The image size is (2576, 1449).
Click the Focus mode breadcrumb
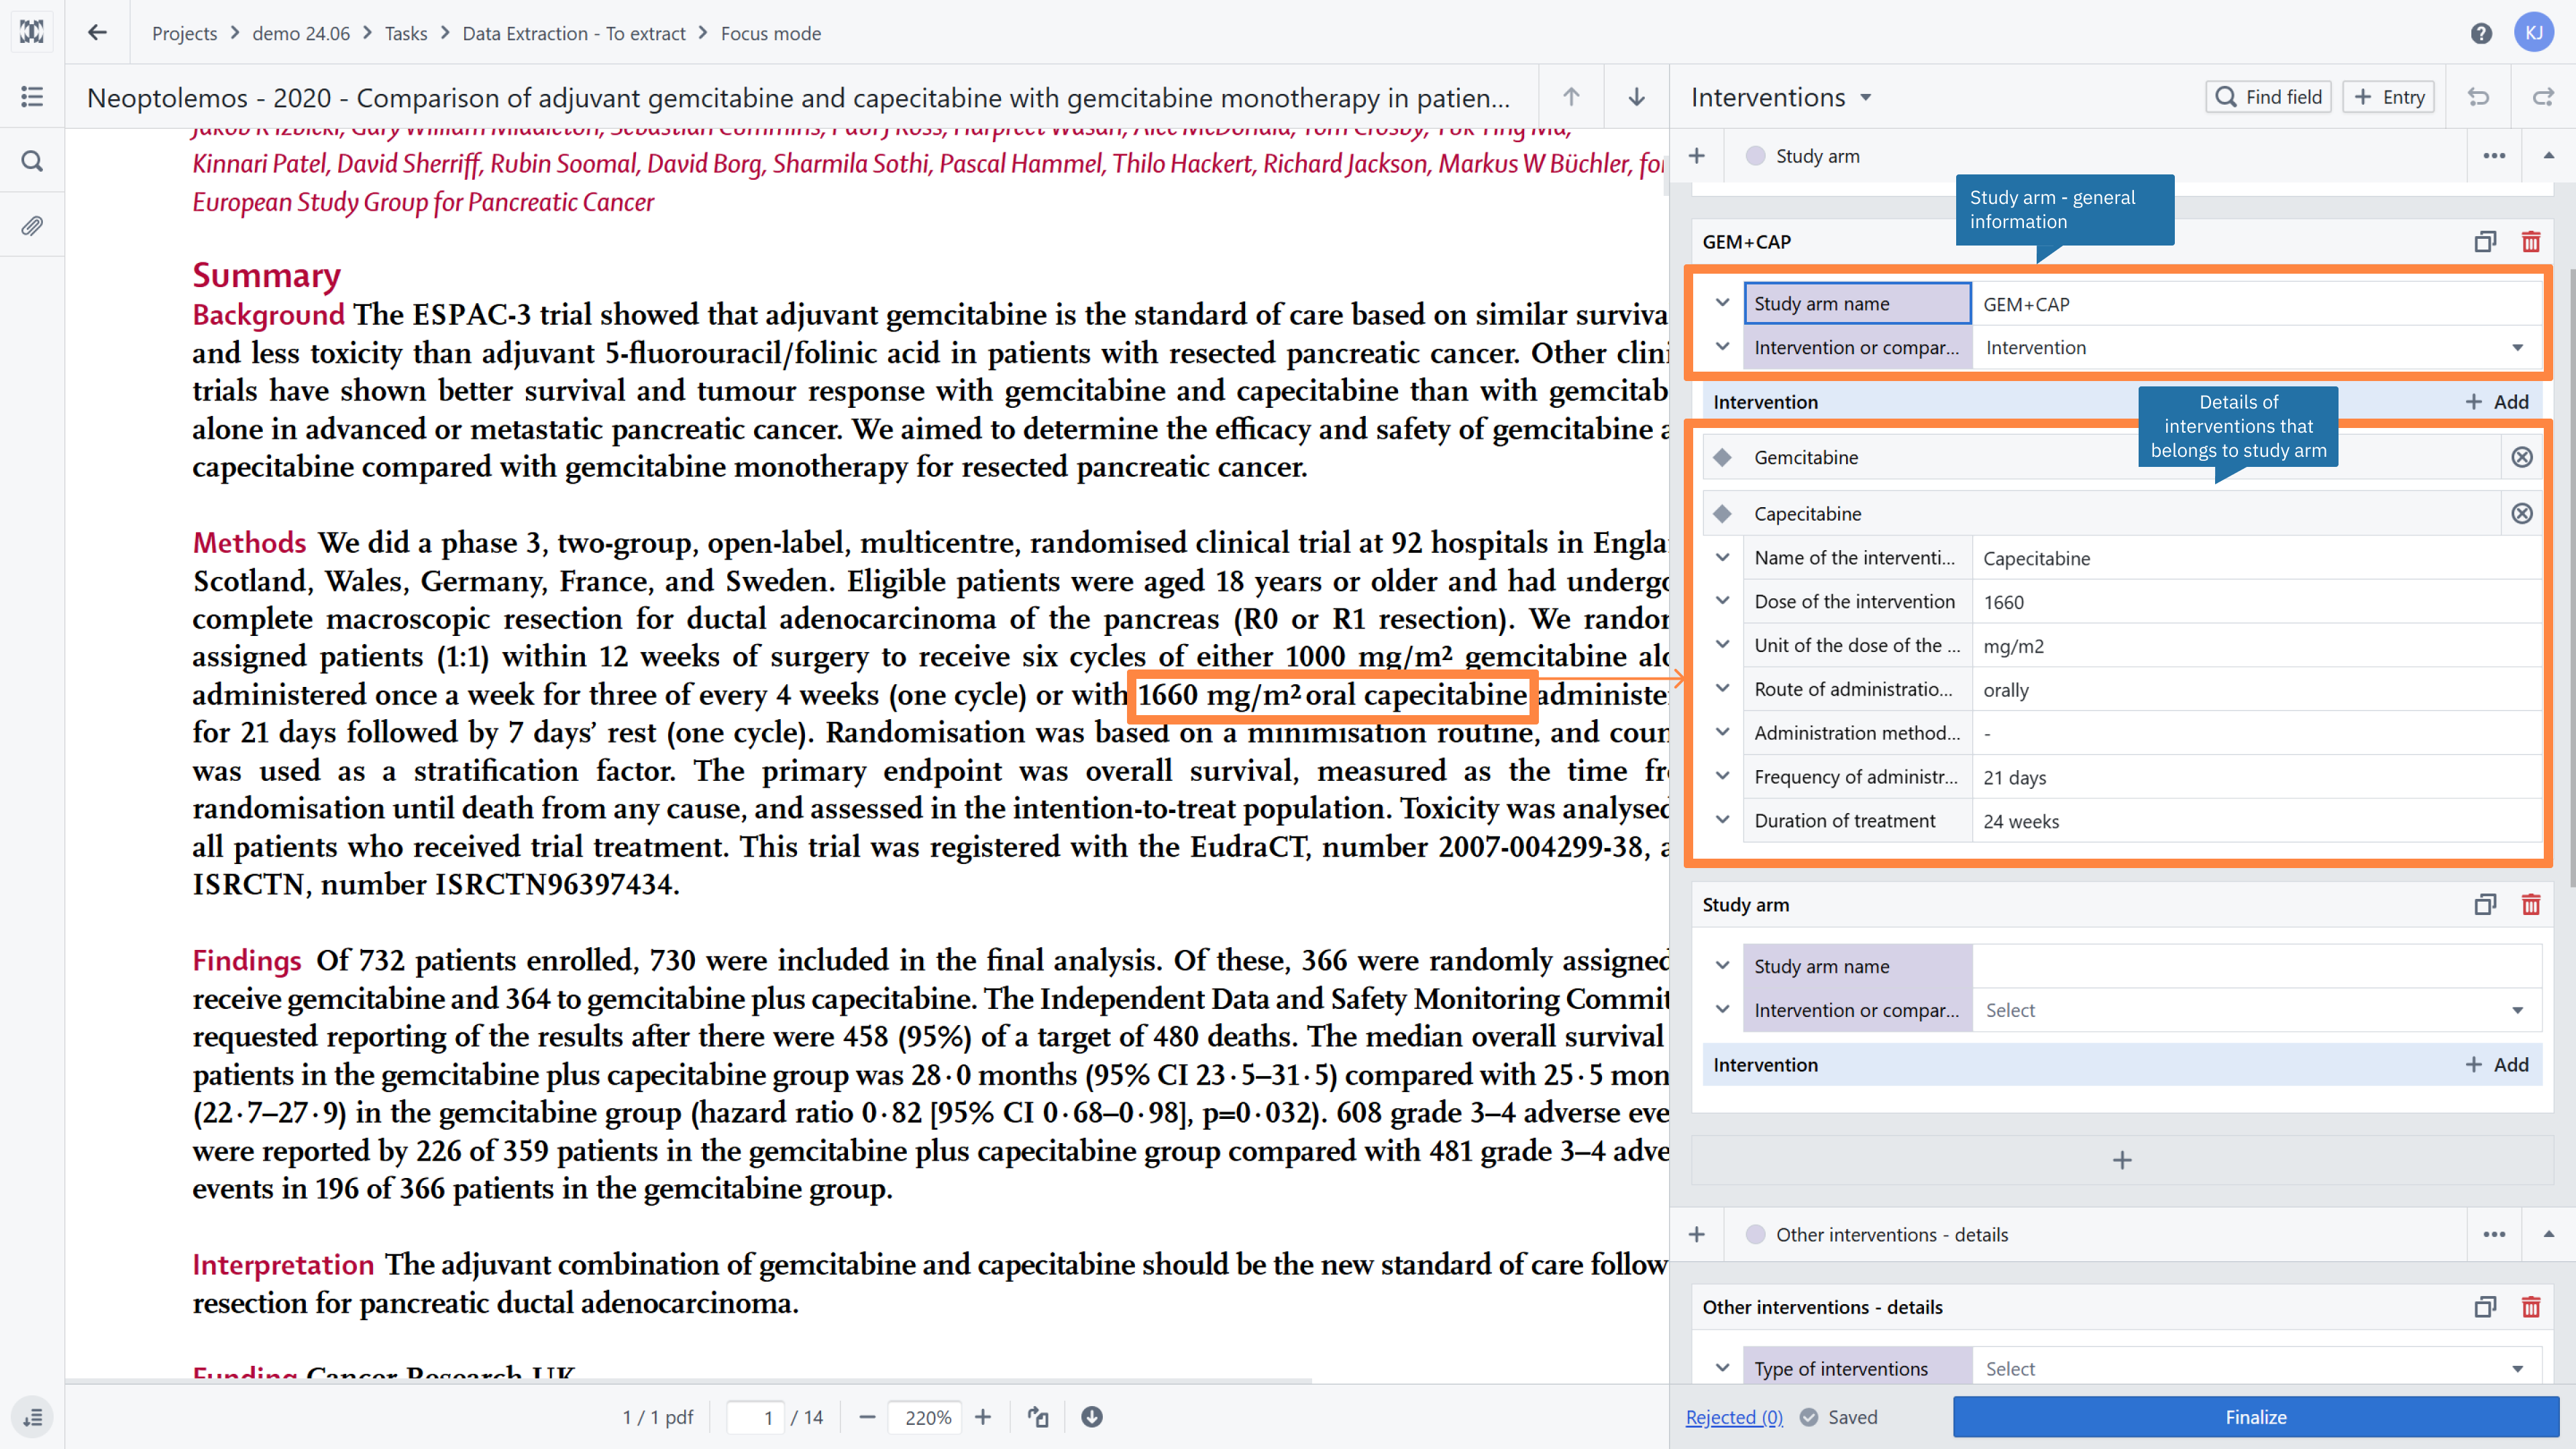pos(771,33)
